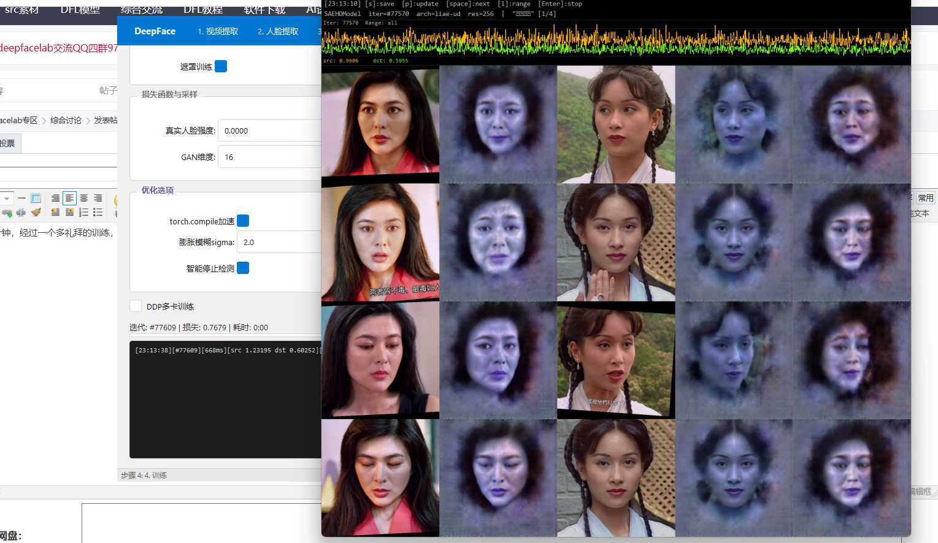Click the insert table editor icon
This screenshot has height=543, width=938.
click(x=36, y=198)
